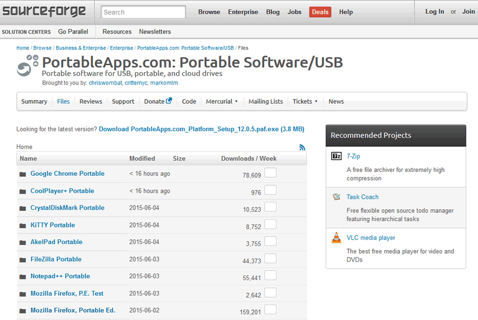Image resolution: width=478 pixels, height=320 pixels.
Task: Open the Newsletters link
Action: (155, 32)
